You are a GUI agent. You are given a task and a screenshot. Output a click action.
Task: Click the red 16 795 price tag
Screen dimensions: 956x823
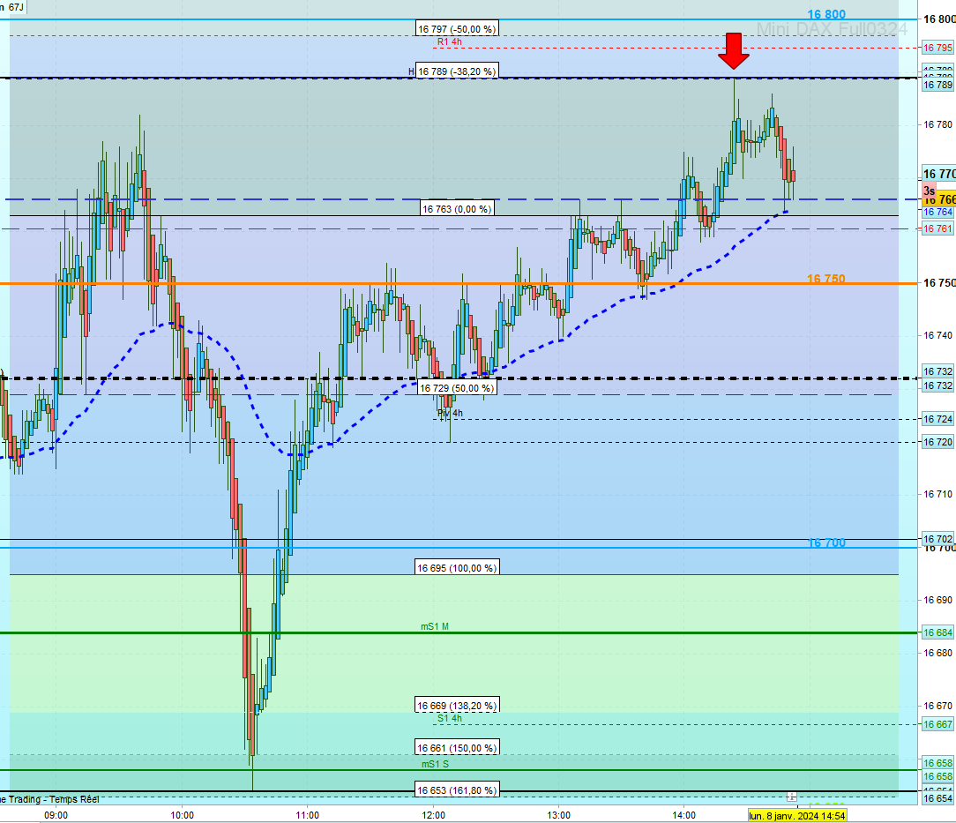[937, 48]
